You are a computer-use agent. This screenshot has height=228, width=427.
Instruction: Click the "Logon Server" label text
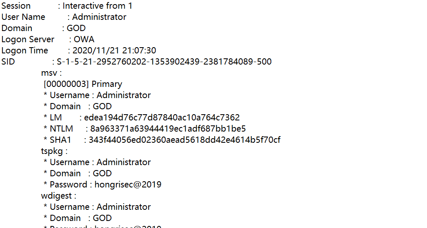click(x=28, y=39)
